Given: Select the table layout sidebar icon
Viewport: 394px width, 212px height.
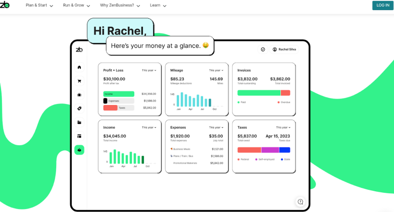Looking at the screenshot, I should (x=79, y=136).
